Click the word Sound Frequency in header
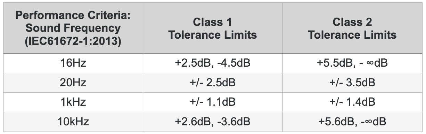The height and width of the screenshot is (134, 426). (x=73, y=29)
